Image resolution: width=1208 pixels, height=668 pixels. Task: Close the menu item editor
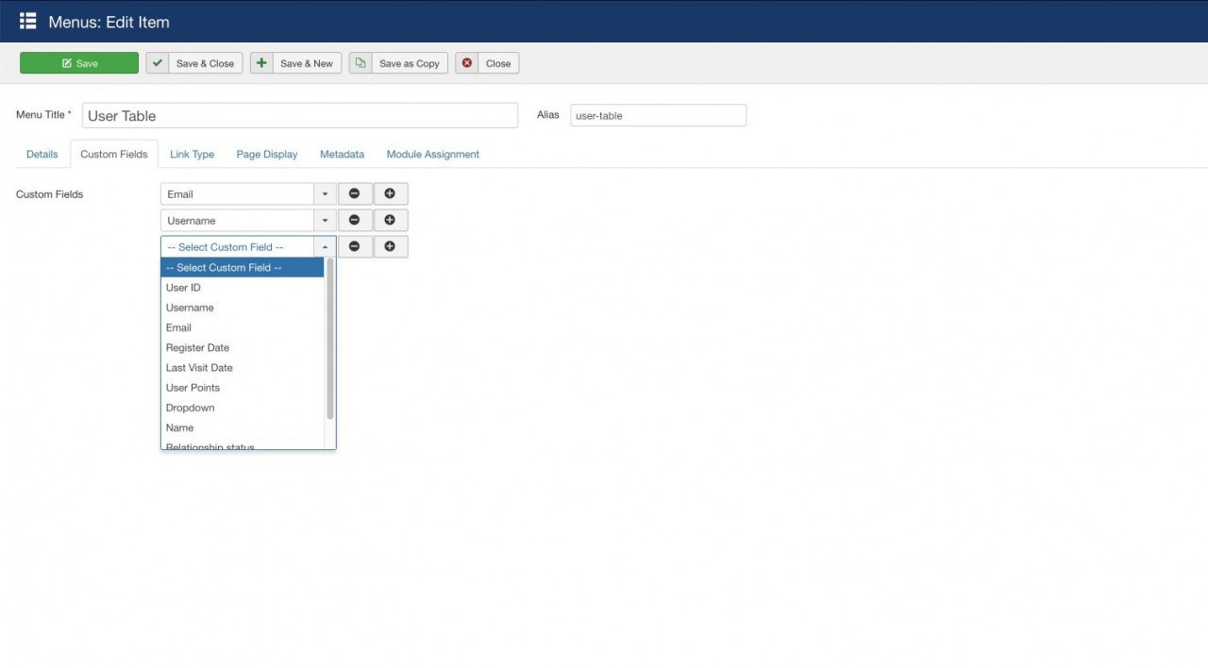(x=487, y=63)
